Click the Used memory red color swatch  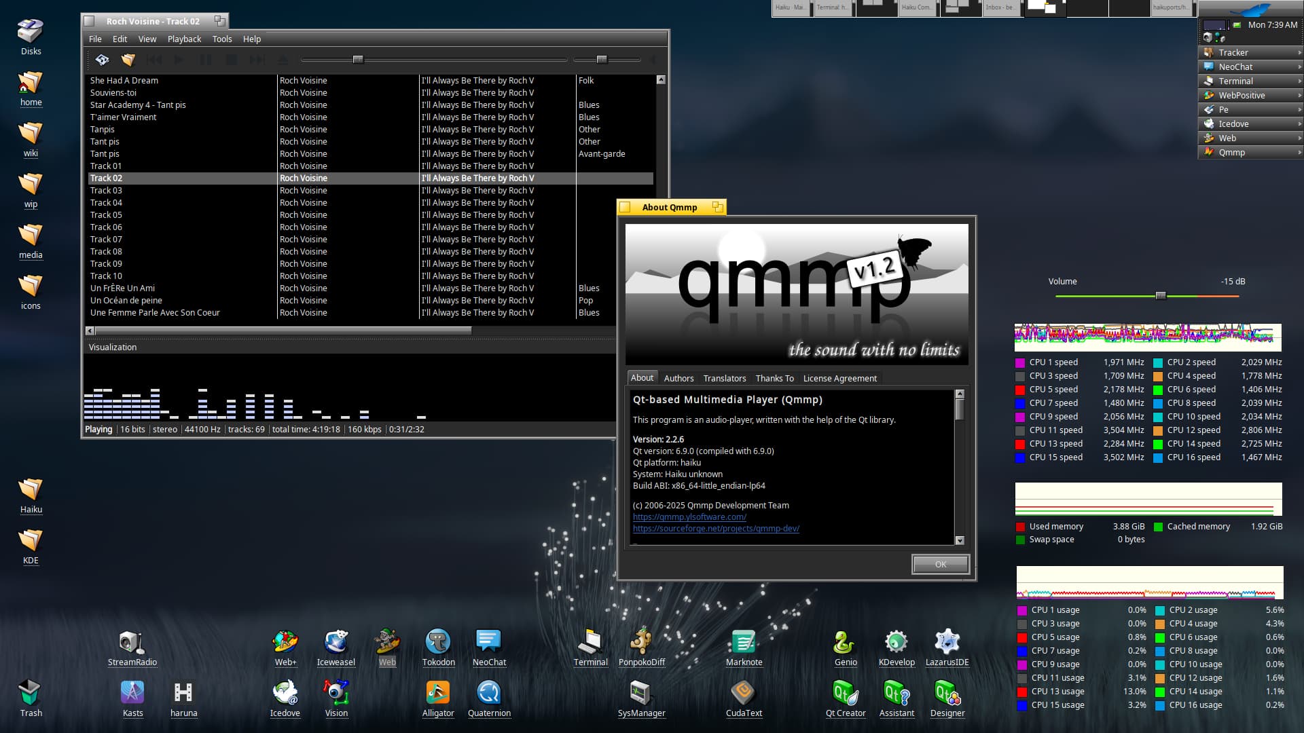[x=1020, y=527]
